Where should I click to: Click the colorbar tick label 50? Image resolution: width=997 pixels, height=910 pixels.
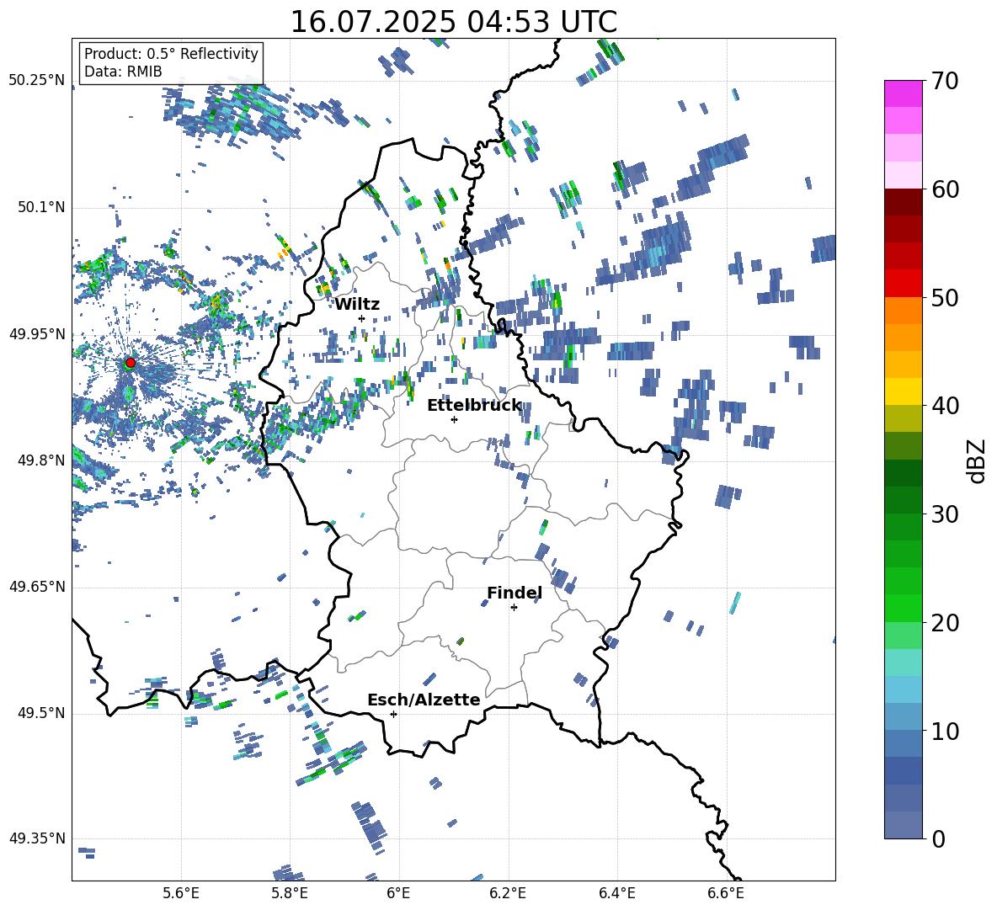945,298
